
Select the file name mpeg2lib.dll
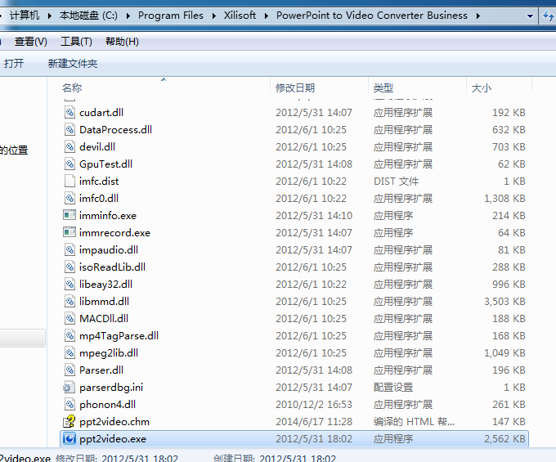click(x=109, y=353)
